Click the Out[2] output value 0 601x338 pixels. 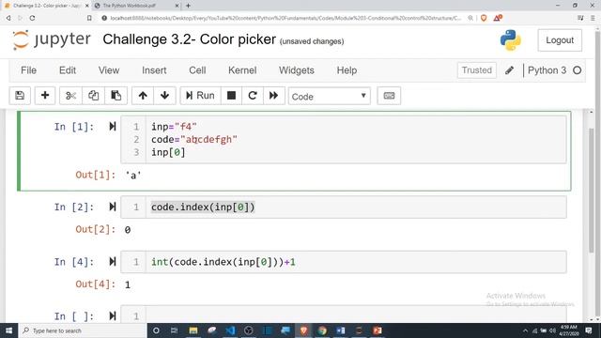(128, 230)
